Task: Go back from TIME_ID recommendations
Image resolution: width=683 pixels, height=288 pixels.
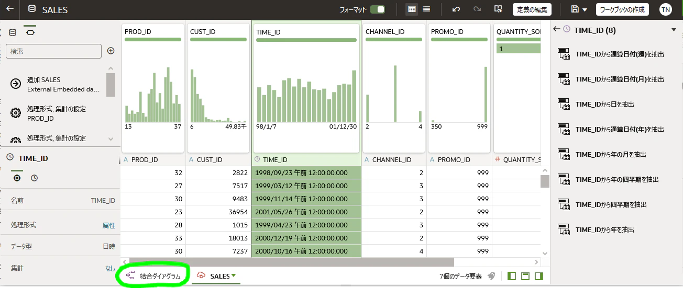Action: pyautogui.click(x=557, y=30)
